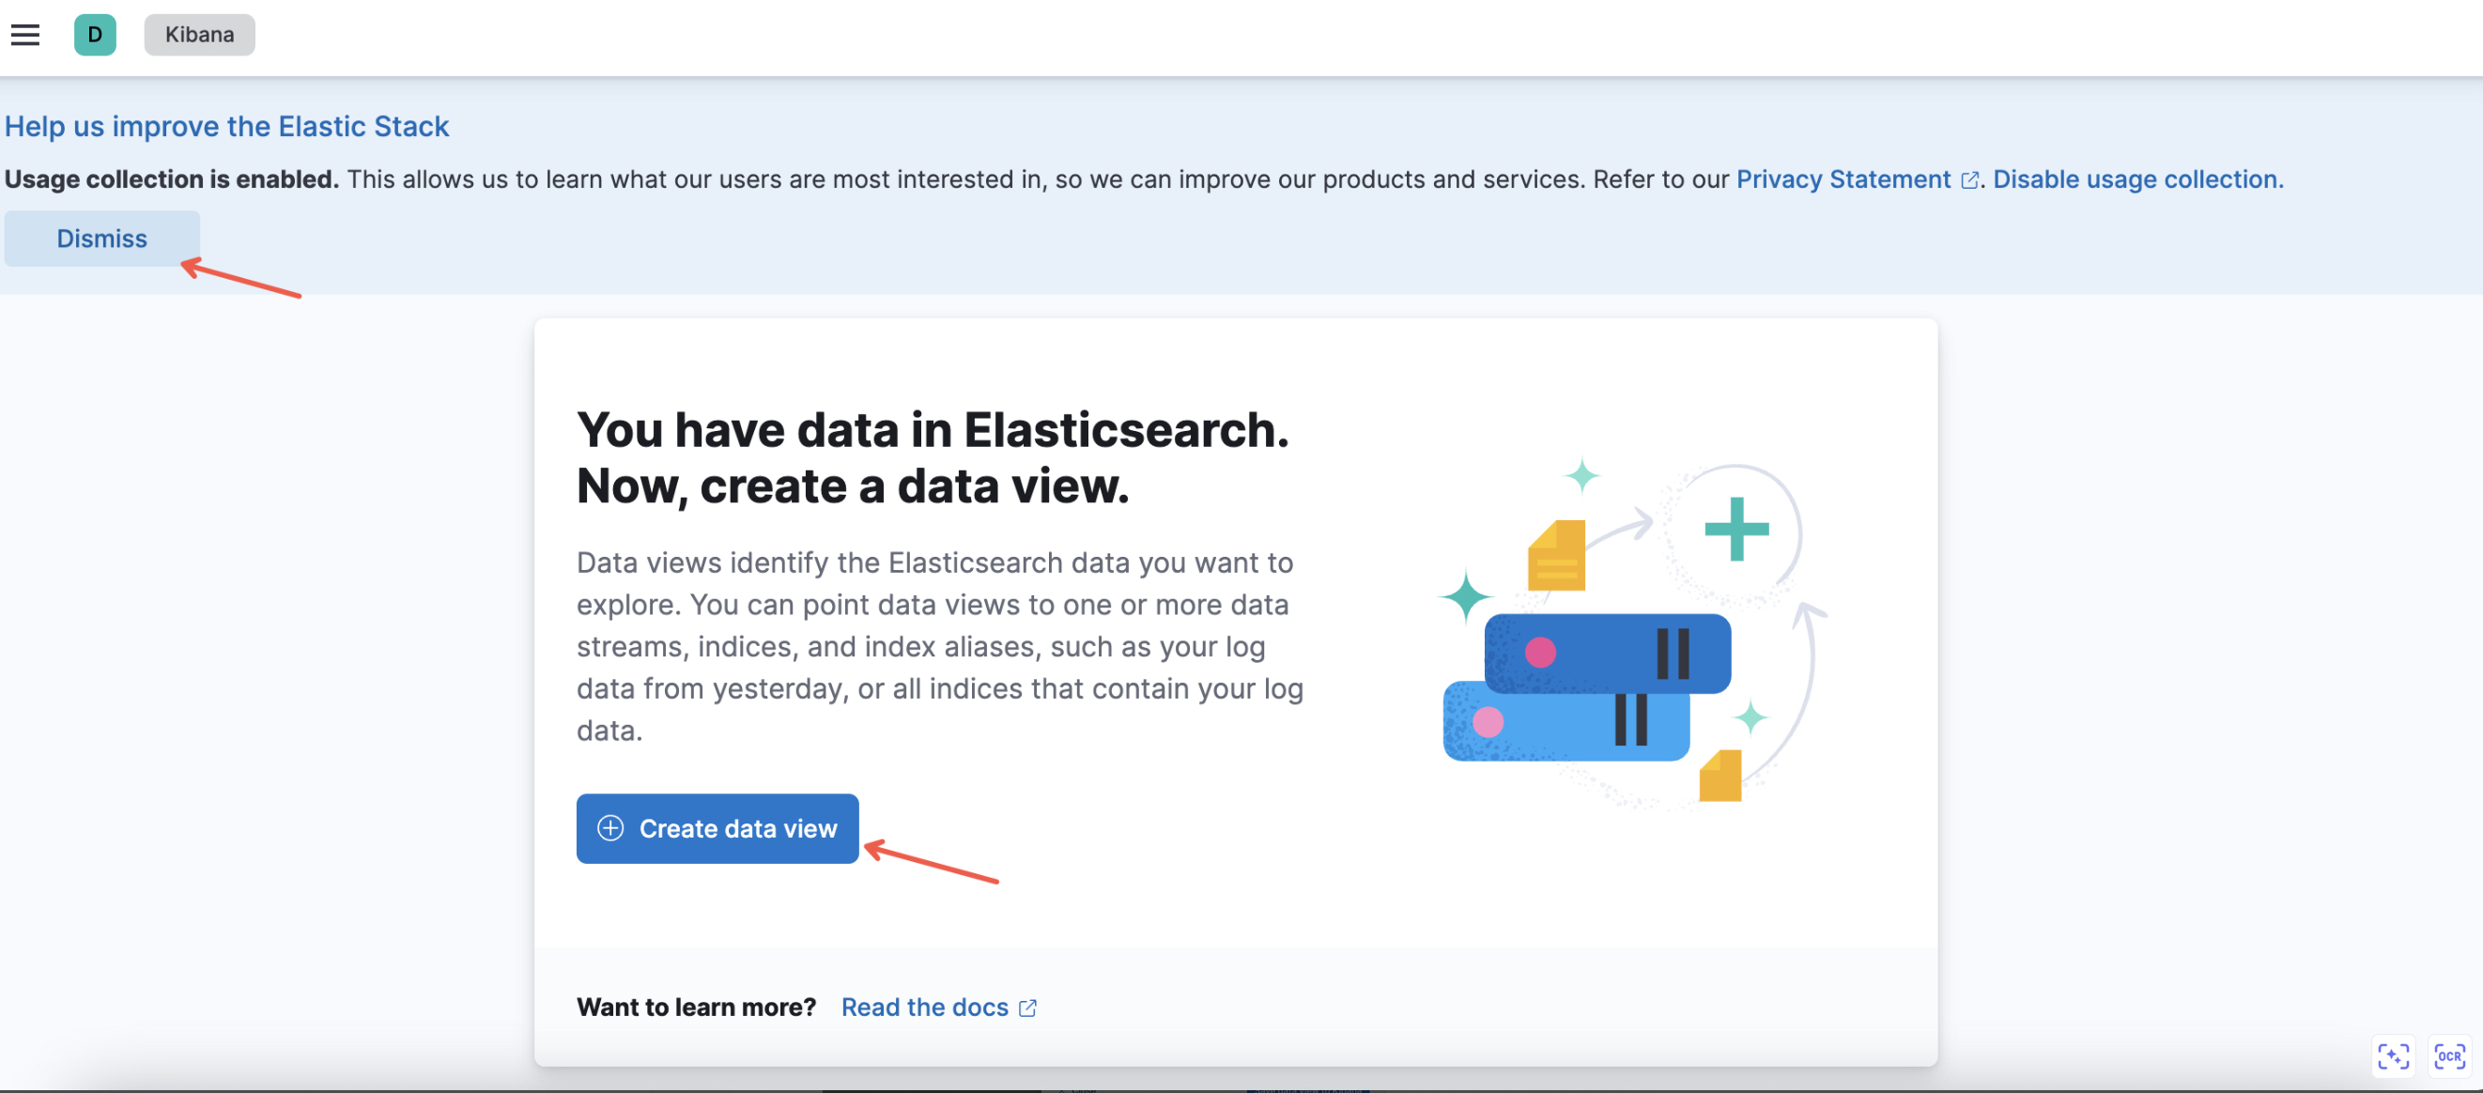Open the green D space avatar
Image resolution: width=2483 pixels, height=1093 pixels.
[95, 35]
